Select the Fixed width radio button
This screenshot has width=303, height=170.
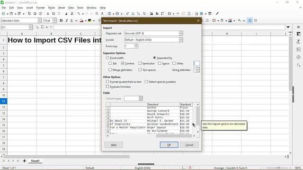[107, 58]
